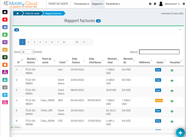This screenshot has height=137, width=186.
Task: Open the Show entries count dropdown
Action: (27, 52)
